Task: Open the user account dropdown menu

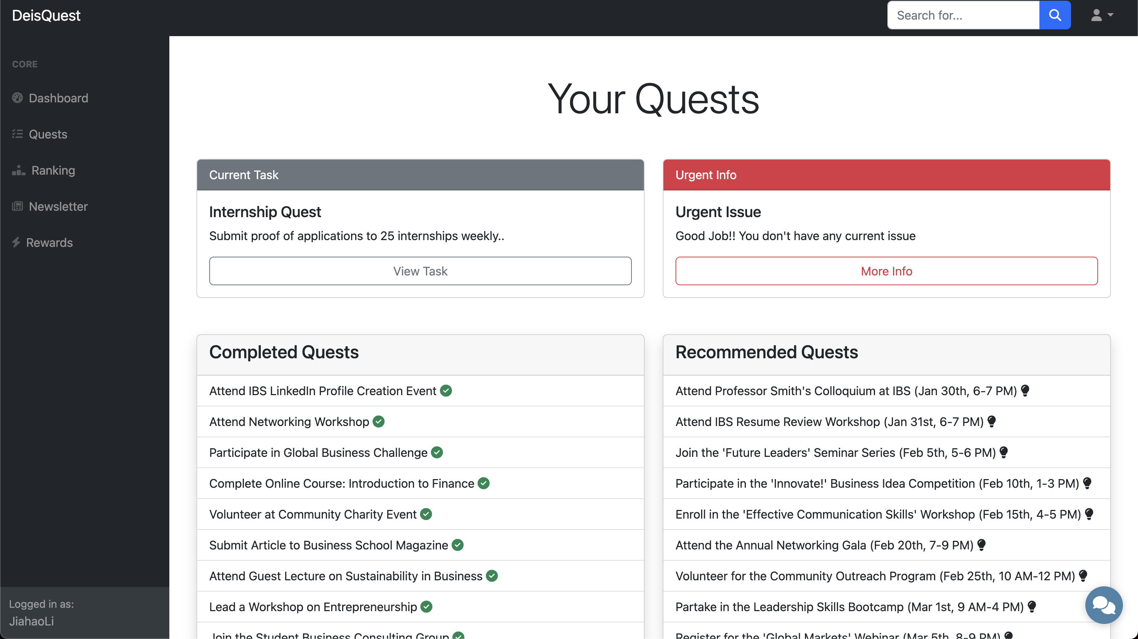Action: 1101,15
